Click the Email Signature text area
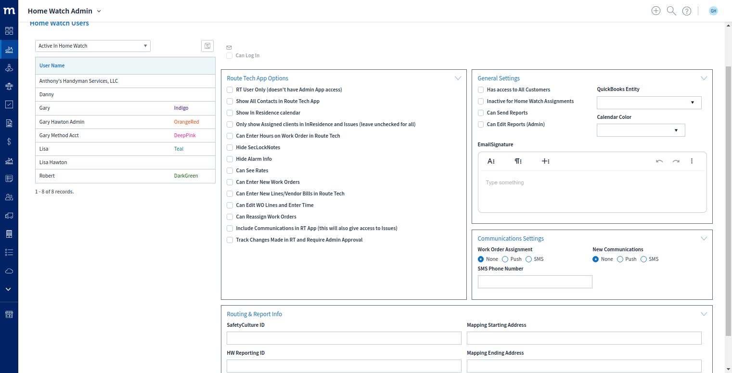This screenshot has width=732, height=373. 592,192
